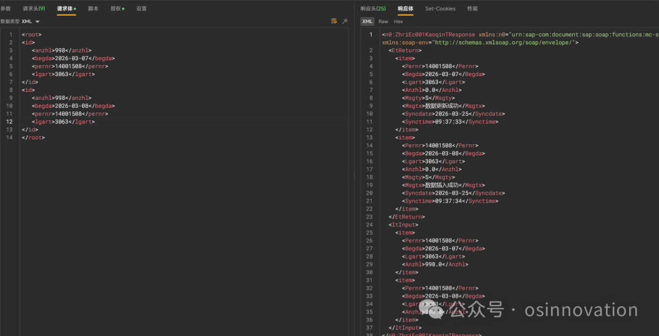Click the </root> closing tag in request

pyautogui.click(x=33, y=138)
